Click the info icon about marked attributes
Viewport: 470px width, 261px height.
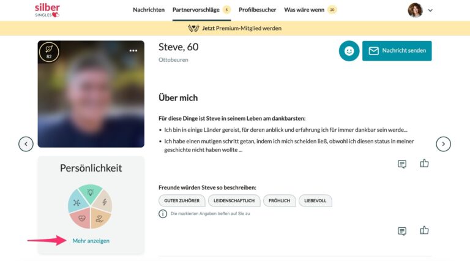163,214
